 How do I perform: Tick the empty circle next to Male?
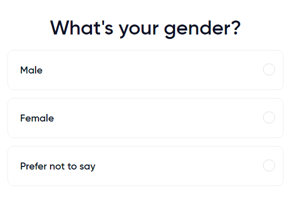click(x=269, y=69)
